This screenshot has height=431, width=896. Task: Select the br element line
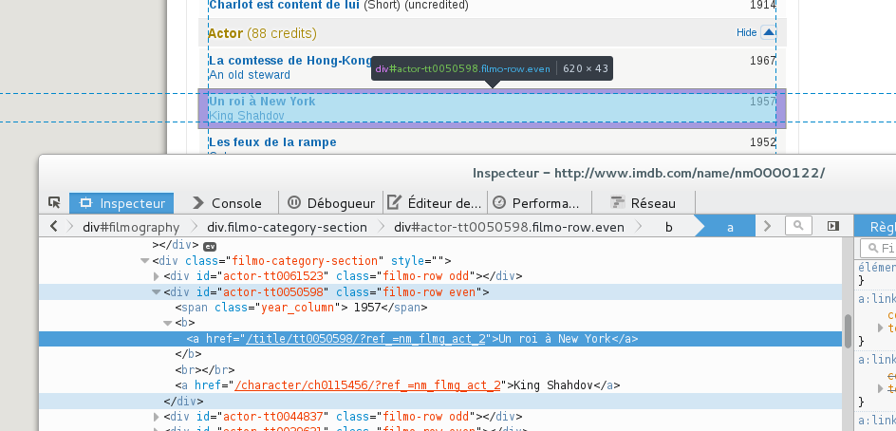pos(205,370)
